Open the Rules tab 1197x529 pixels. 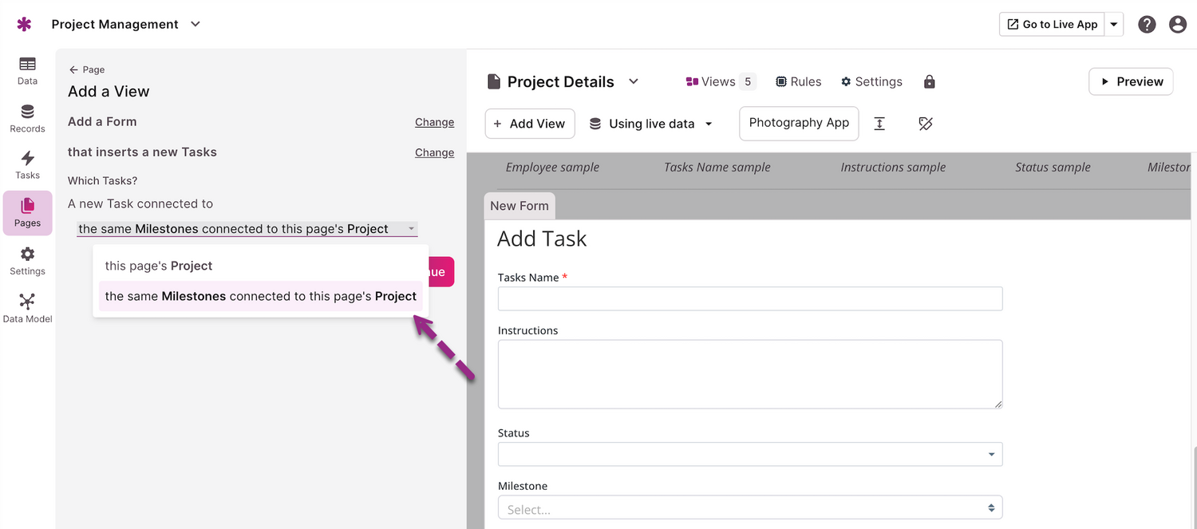tap(798, 81)
